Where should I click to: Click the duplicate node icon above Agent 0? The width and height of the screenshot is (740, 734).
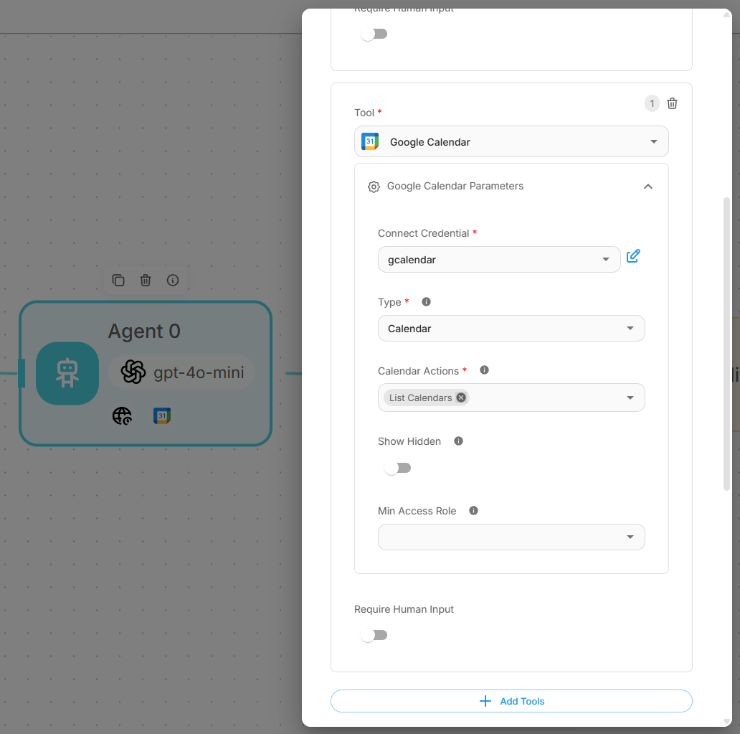tap(119, 281)
